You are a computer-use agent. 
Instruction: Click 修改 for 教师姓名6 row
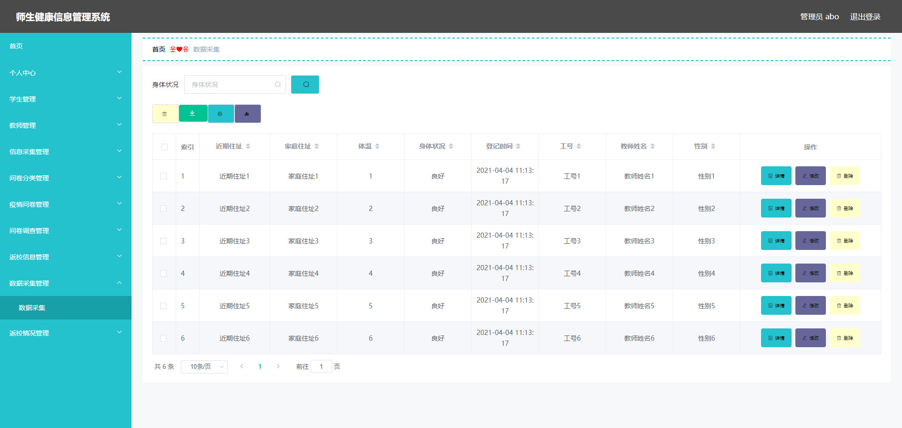810,338
